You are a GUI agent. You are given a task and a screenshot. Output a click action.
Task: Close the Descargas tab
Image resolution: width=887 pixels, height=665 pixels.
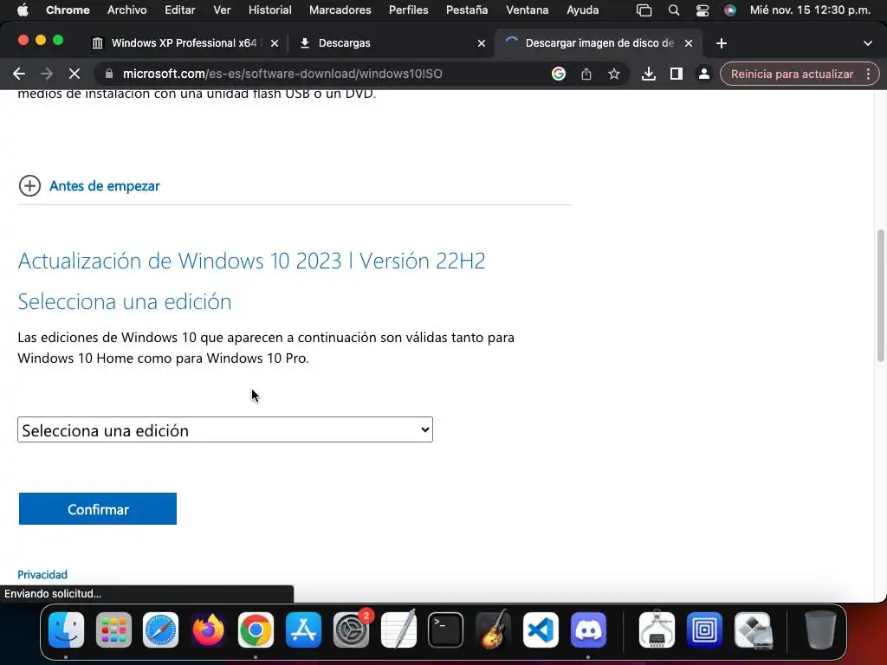click(x=482, y=43)
